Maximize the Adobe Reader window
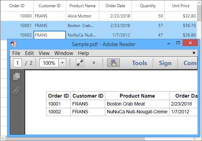 click(178, 43)
